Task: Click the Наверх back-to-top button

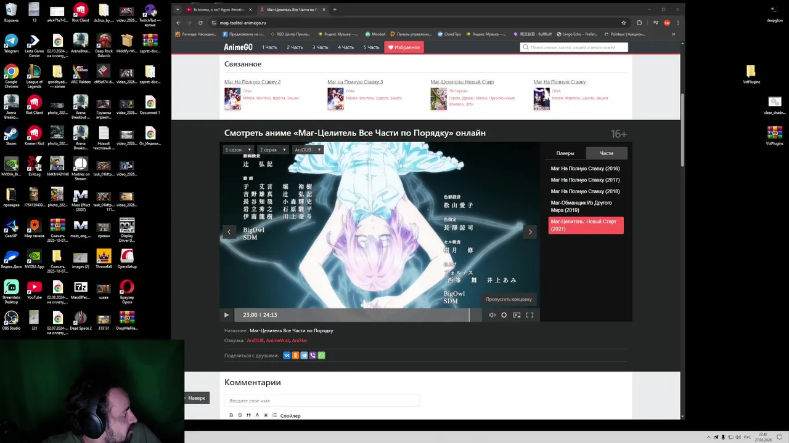Action: [197, 398]
